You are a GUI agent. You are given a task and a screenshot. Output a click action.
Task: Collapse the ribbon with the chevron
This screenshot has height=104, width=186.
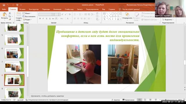[x=184, y=23]
